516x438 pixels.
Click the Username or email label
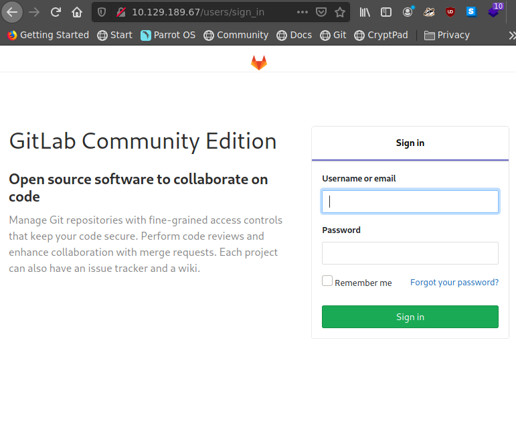click(x=359, y=179)
